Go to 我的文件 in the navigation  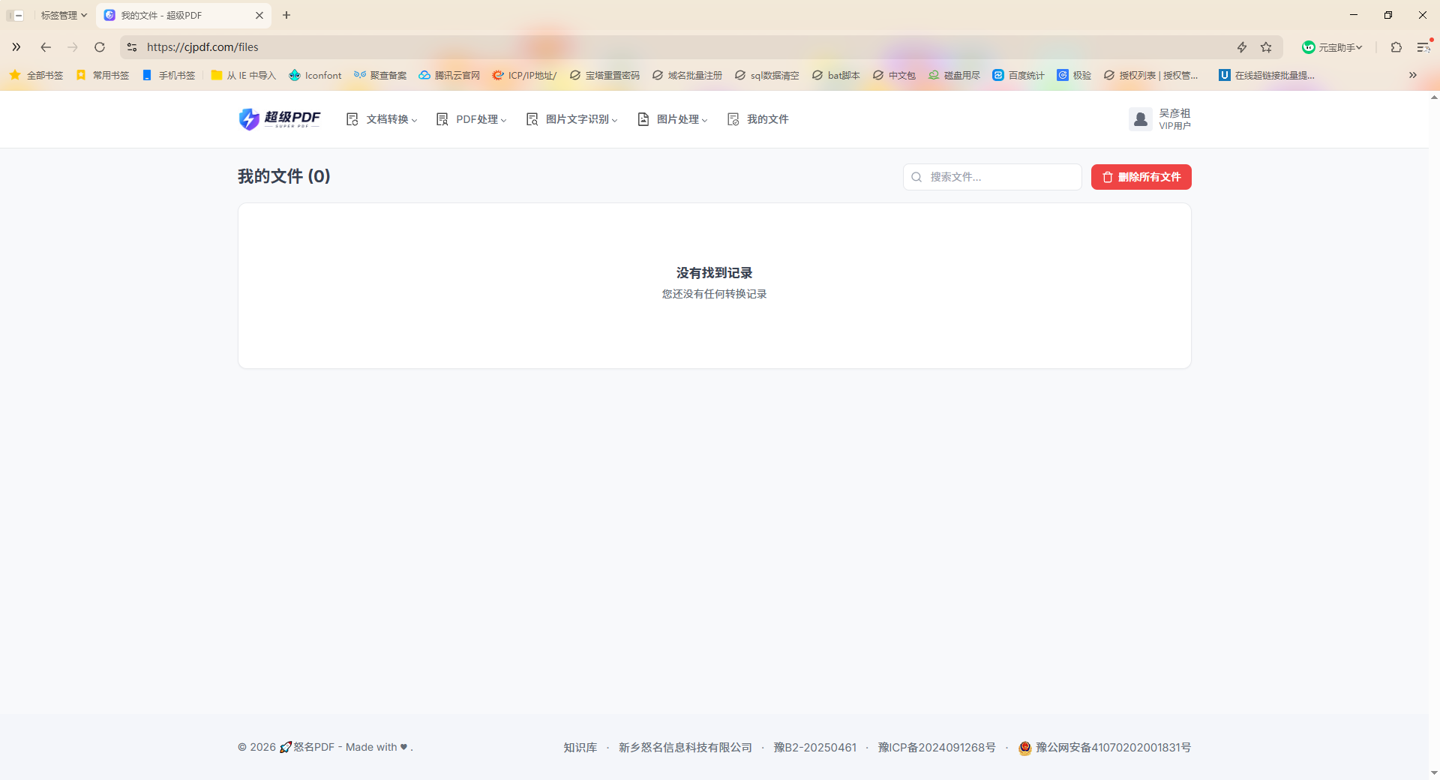point(758,119)
